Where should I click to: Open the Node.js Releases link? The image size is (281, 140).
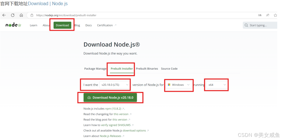click(112, 136)
